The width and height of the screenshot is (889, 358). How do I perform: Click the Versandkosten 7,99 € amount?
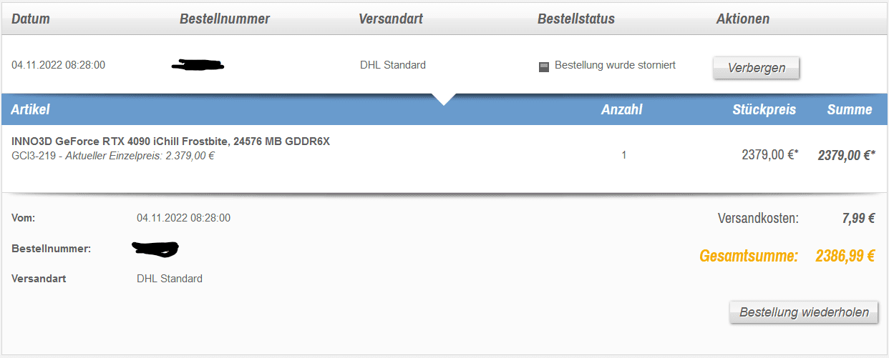click(858, 219)
